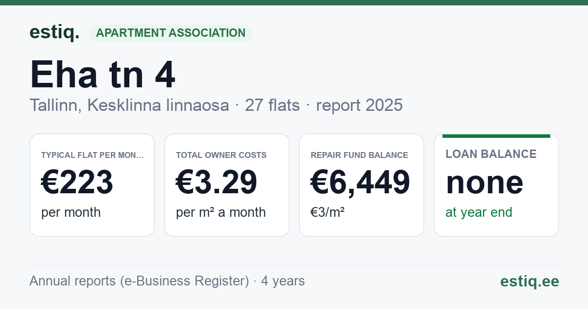
Task: Click the €3.29 value
Action: pyautogui.click(x=217, y=182)
